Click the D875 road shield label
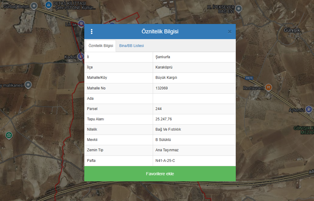 pos(249,78)
